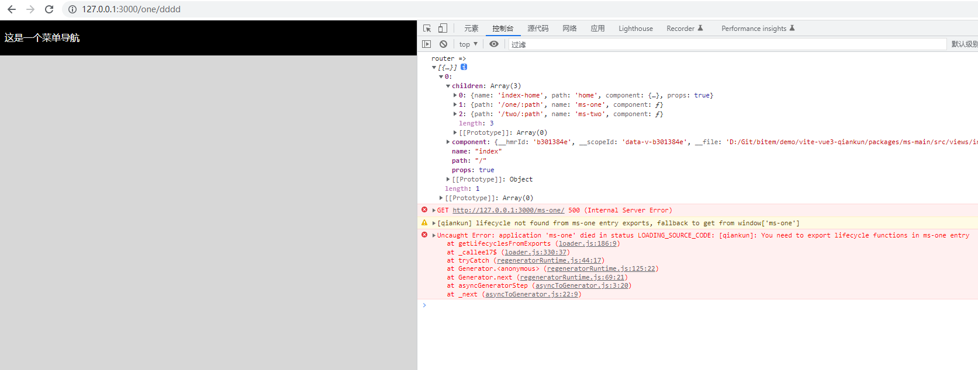Click the 'router =>' log text
Viewport: 978px width, 370px height.
coord(448,58)
